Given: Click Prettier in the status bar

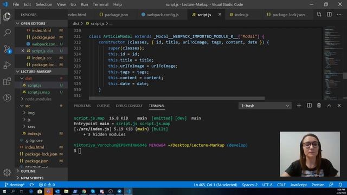Looking at the screenshot, I should (x=318, y=185).
